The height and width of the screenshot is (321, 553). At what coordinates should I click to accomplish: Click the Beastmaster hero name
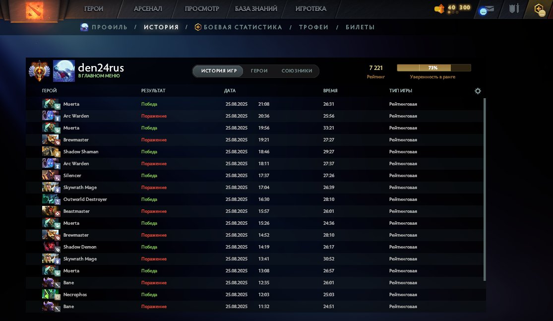pos(76,211)
